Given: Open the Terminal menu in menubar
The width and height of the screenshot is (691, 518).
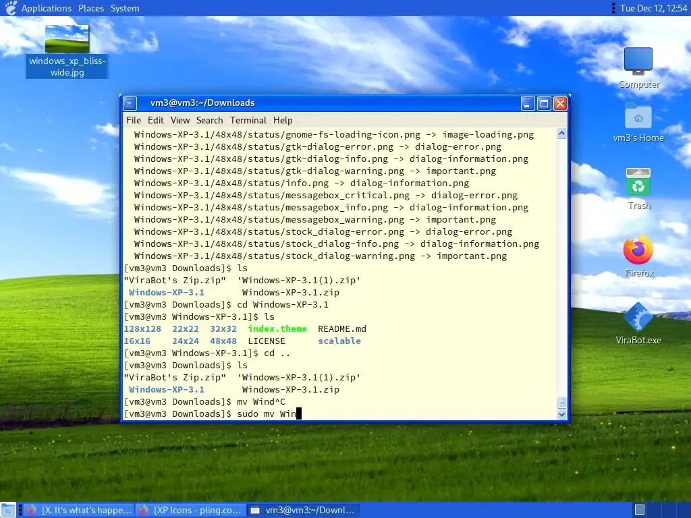Looking at the screenshot, I should point(248,120).
